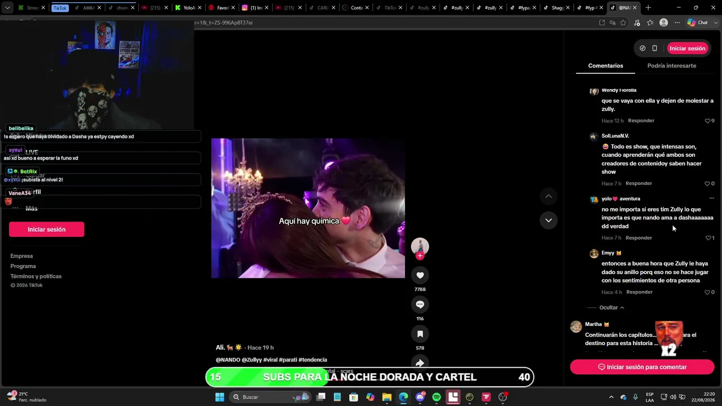Click the browser favorites star icon
Image resolution: width=722 pixels, height=406 pixels.
click(623, 23)
